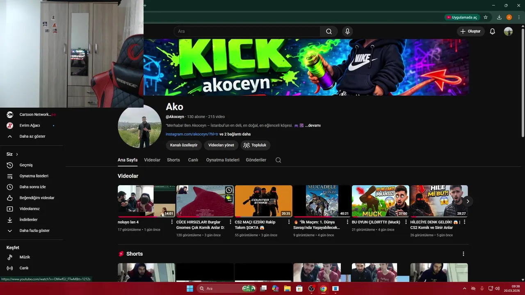Bookmark this page with star icon
This screenshot has width=525, height=295.
coord(486,17)
